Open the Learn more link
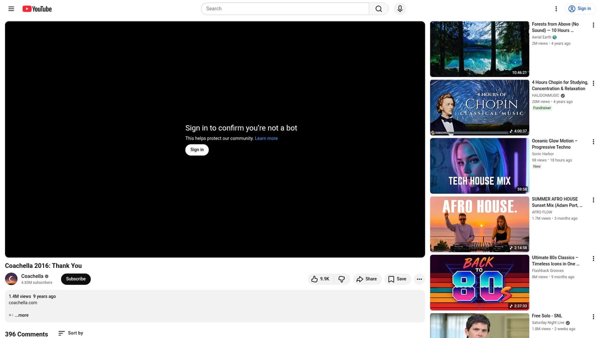 (266, 138)
